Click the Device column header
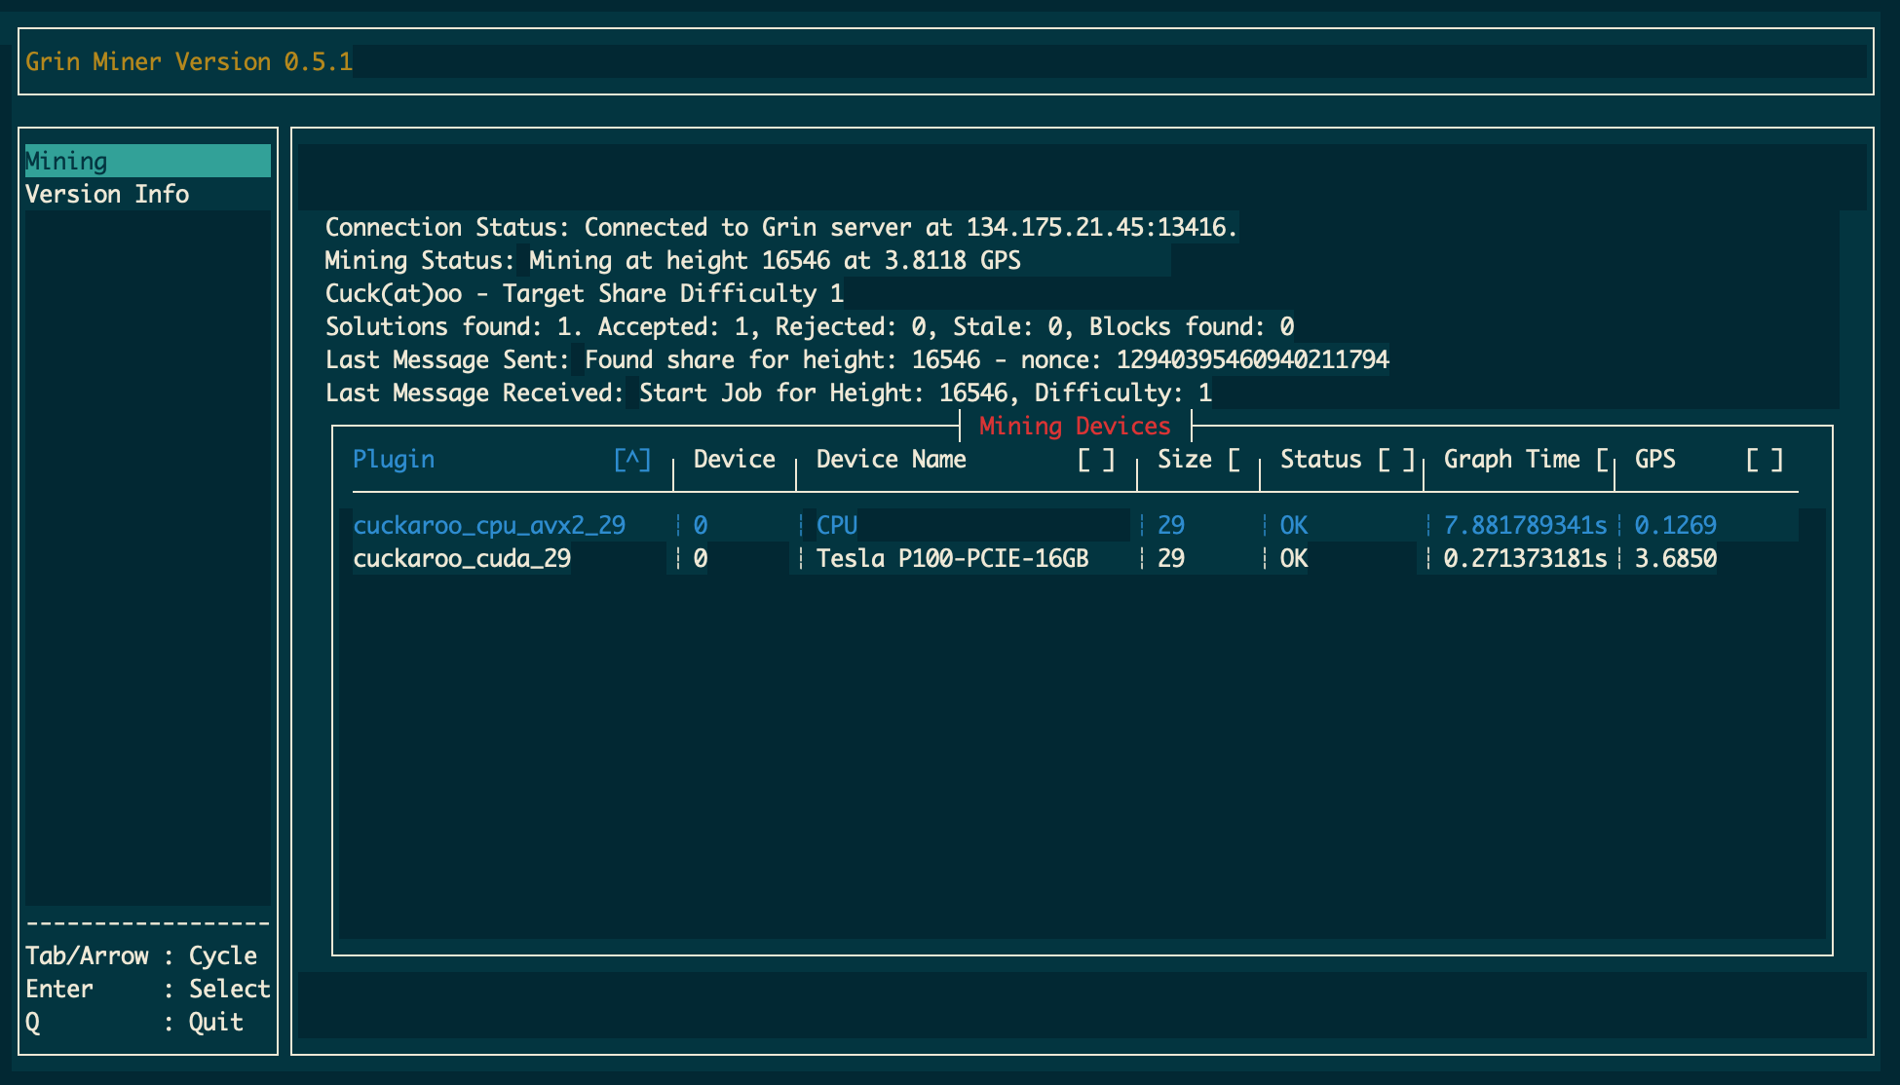 [x=734, y=459]
